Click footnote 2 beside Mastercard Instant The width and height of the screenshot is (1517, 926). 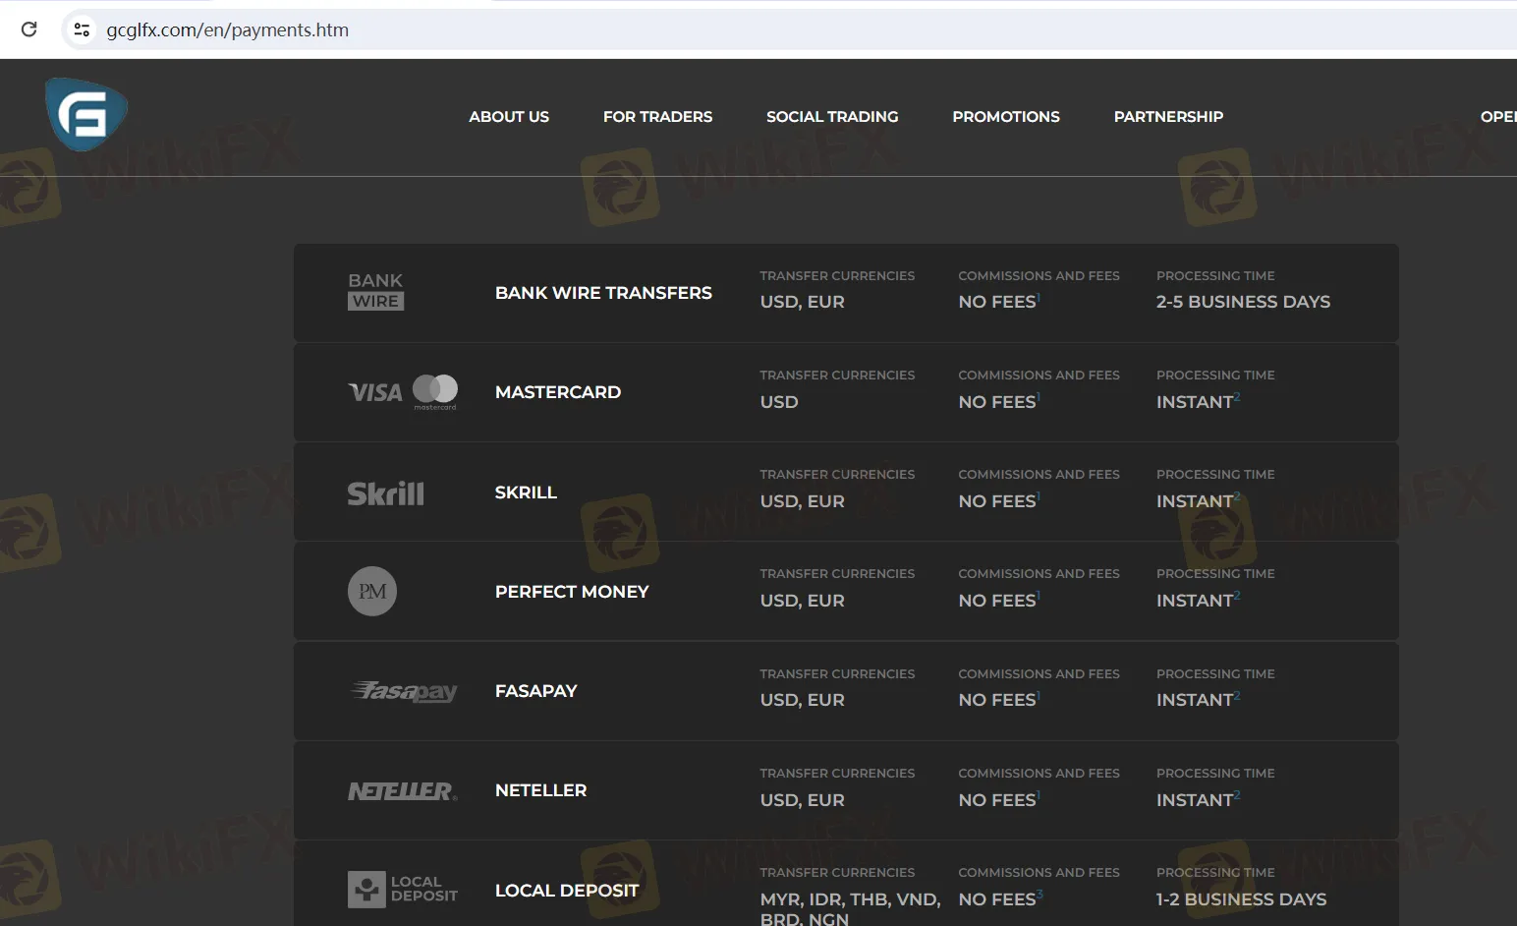pyautogui.click(x=1237, y=396)
